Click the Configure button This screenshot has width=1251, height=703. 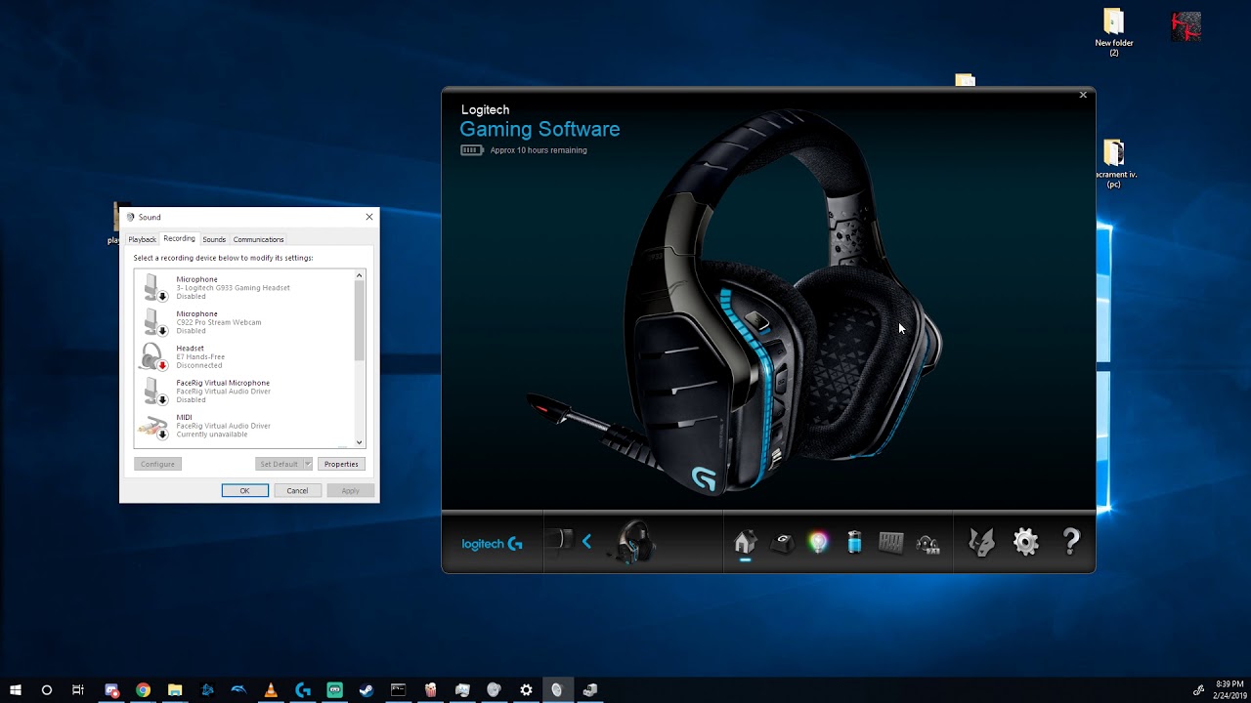157,464
